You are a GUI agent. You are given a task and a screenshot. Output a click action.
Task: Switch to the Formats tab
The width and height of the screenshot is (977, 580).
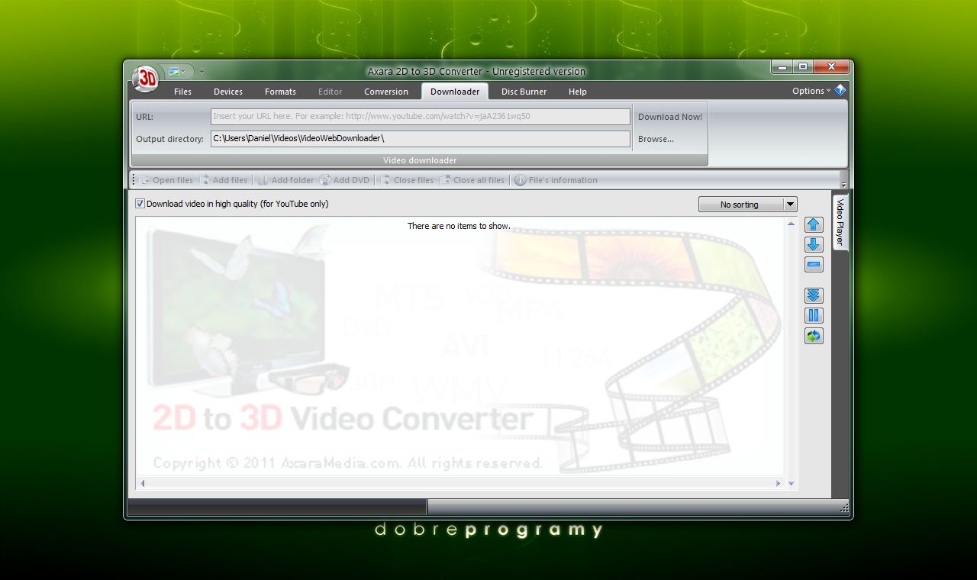[280, 92]
